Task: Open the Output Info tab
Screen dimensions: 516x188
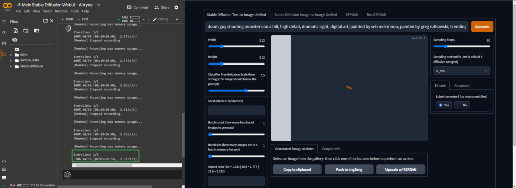Action: (331, 149)
